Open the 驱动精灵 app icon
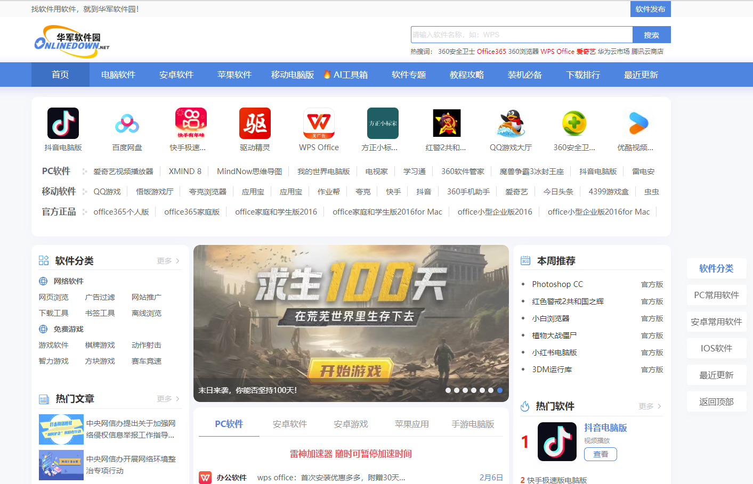This screenshot has width=753, height=484. point(255,123)
